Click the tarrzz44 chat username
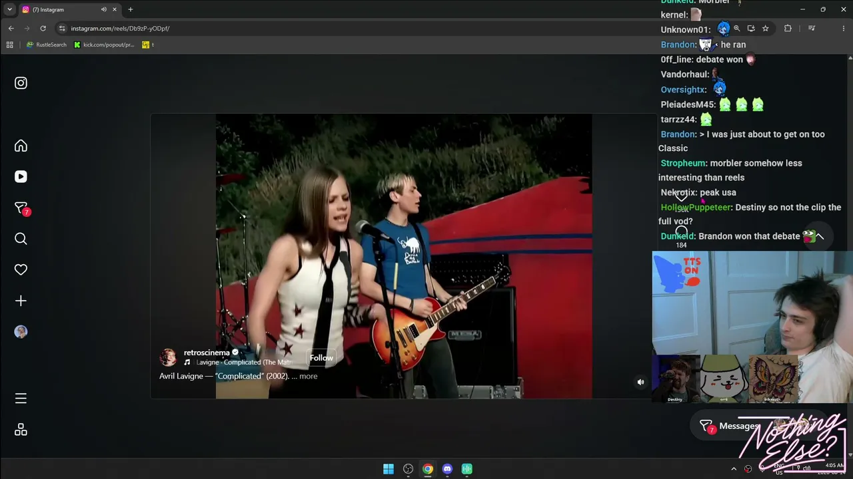 [x=676, y=120]
